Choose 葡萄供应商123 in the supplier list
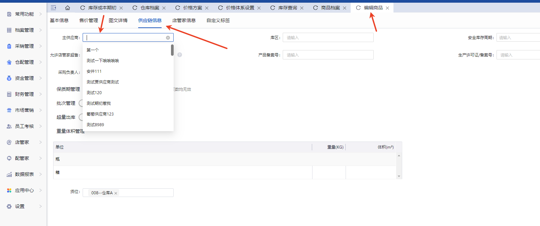Screen dimensions: 540x226 100,114
